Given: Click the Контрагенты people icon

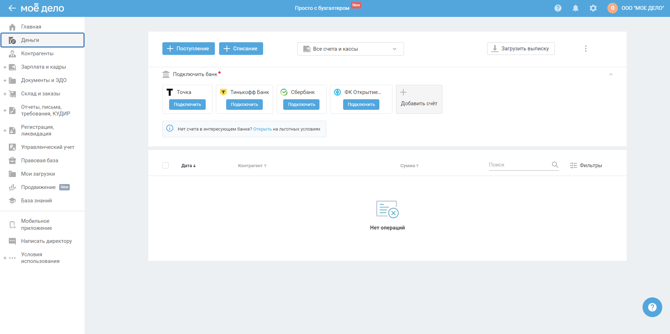Looking at the screenshot, I should click(12, 53).
